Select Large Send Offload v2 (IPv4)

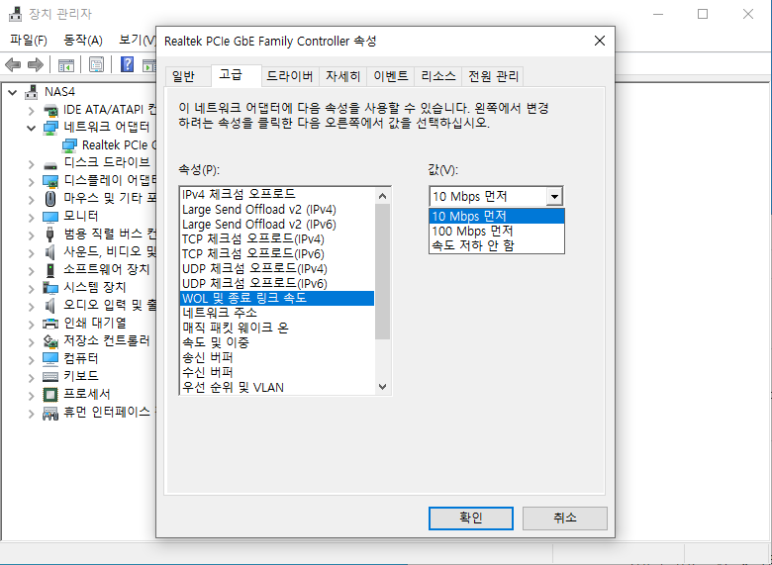pyautogui.click(x=277, y=209)
